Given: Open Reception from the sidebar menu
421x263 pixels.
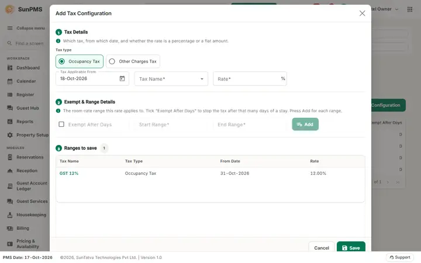Looking at the screenshot, I should click(x=27, y=171).
